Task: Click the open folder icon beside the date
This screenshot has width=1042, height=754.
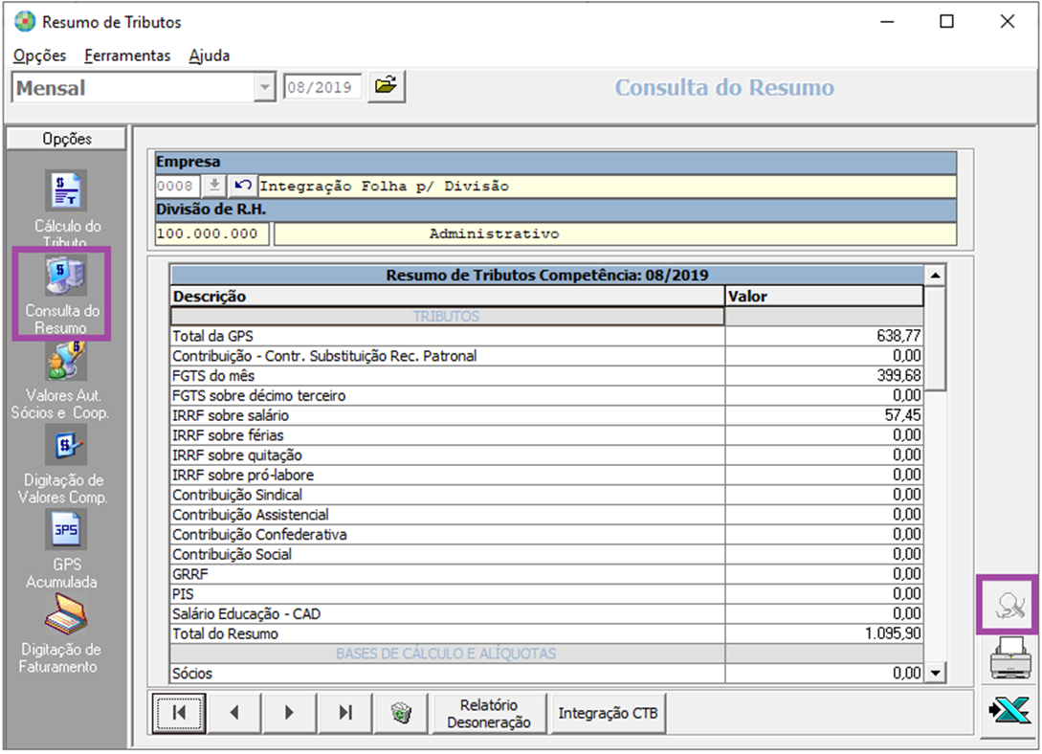Action: 387,86
